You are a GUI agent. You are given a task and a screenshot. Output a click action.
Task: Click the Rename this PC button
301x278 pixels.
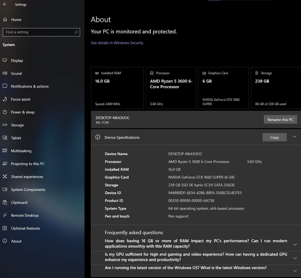coord(281,120)
